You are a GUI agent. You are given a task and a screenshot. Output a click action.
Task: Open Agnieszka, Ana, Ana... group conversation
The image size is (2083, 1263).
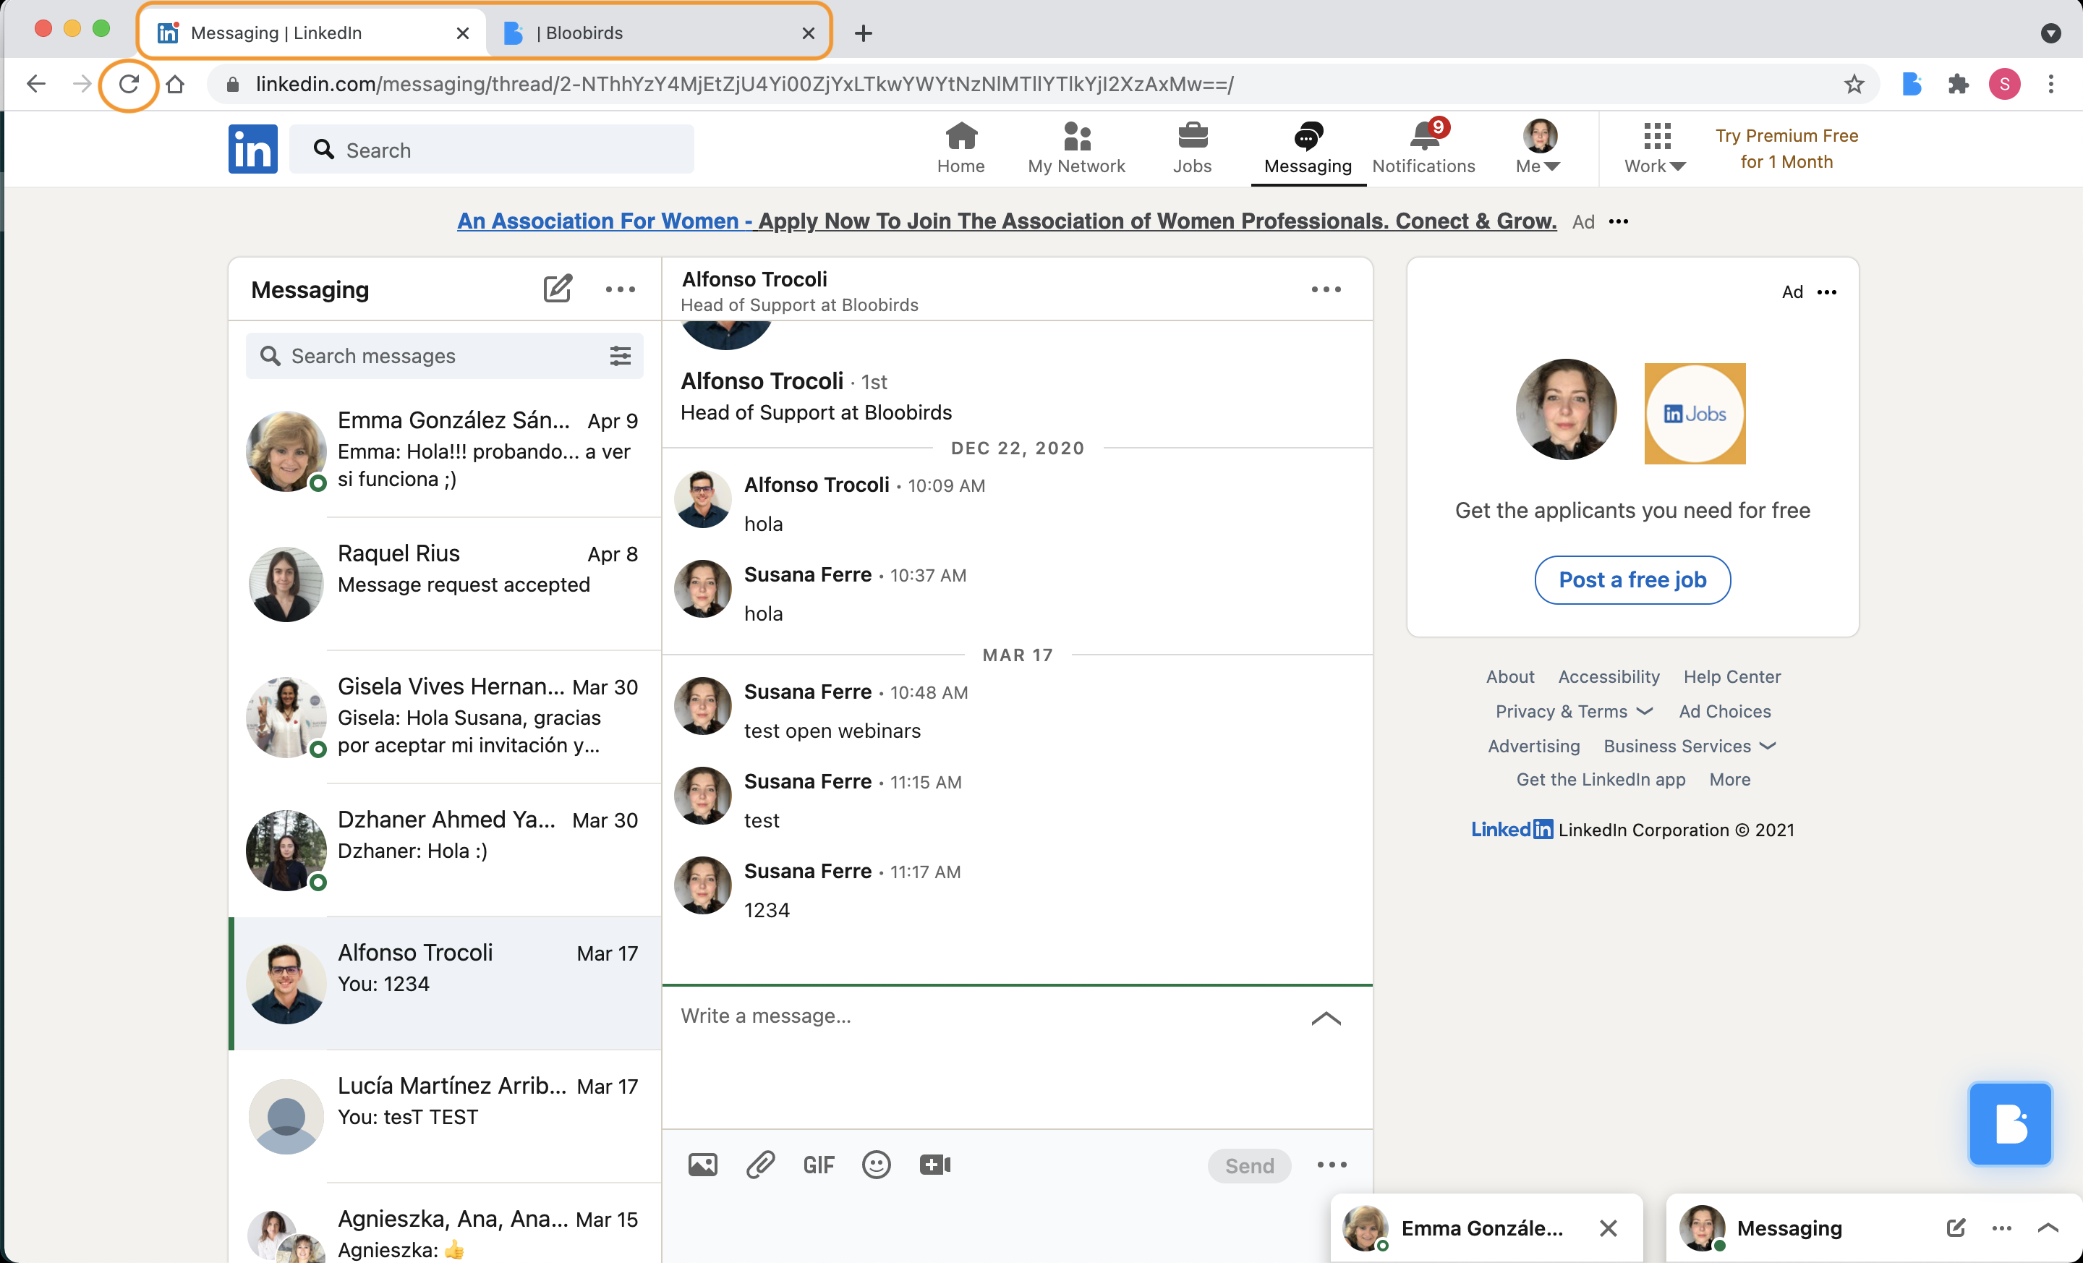tap(445, 1224)
